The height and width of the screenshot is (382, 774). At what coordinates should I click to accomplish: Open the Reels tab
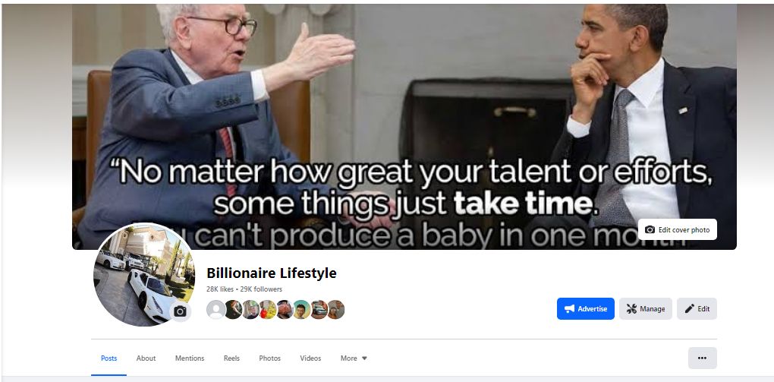231,358
